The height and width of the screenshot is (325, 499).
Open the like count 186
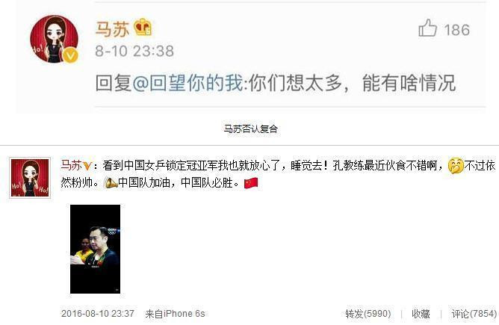(456, 30)
